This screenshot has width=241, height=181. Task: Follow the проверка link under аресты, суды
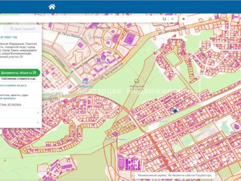point(8,98)
